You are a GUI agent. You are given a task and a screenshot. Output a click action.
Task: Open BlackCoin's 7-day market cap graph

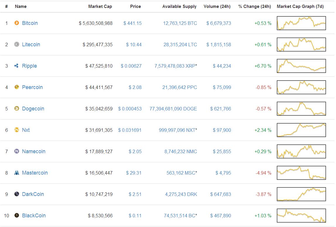coord(301,216)
